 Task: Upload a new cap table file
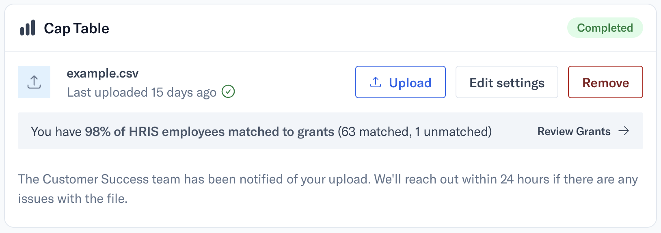click(x=400, y=82)
